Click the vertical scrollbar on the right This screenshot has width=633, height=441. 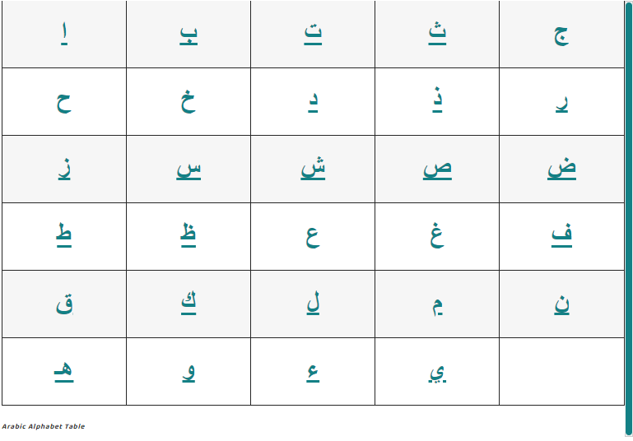tap(629, 218)
